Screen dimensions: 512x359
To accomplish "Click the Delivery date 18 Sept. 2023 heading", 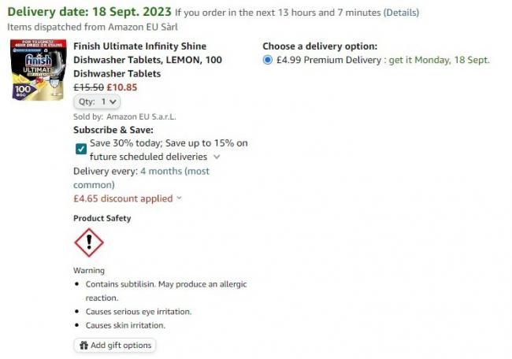I will pos(89,12).
